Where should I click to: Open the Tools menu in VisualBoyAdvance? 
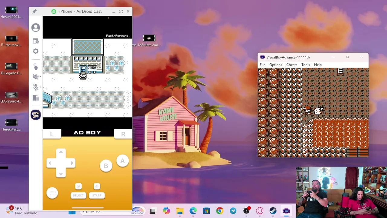306,65
